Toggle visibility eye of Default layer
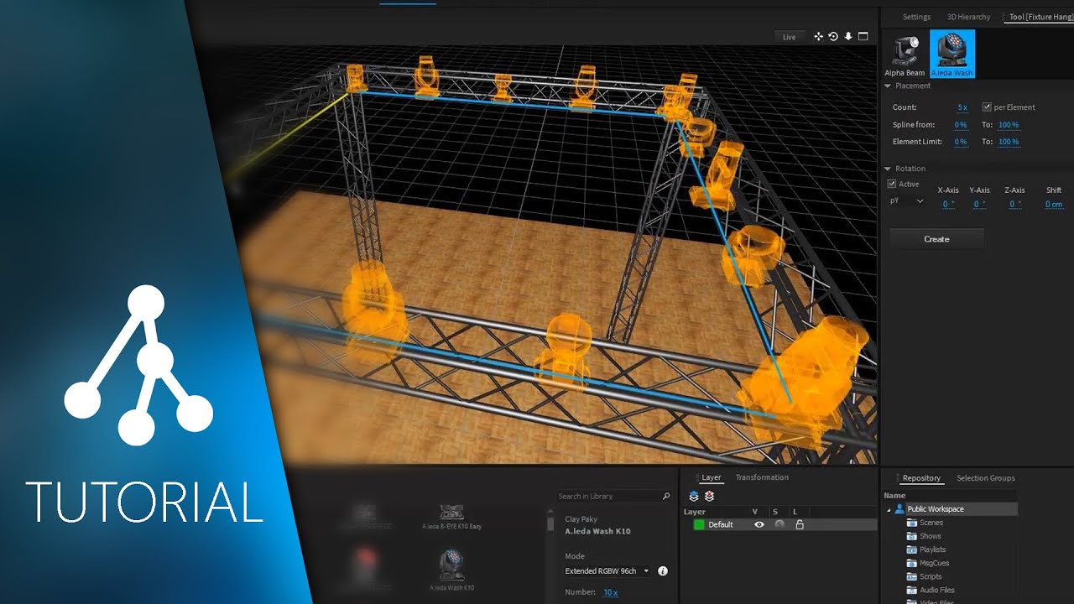Image resolution: width=1074 pixels, height=604 pixels. coord(759,524)
